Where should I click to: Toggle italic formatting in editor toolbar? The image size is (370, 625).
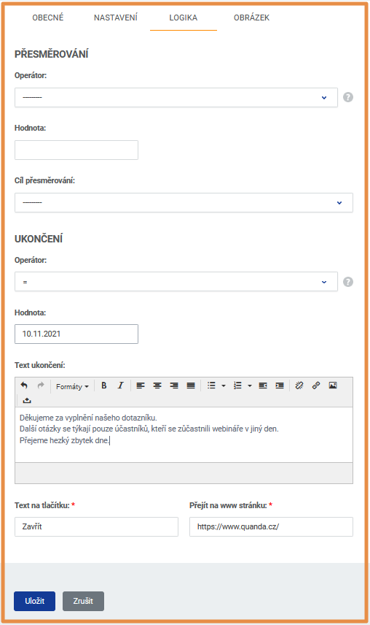coord(120,386)
